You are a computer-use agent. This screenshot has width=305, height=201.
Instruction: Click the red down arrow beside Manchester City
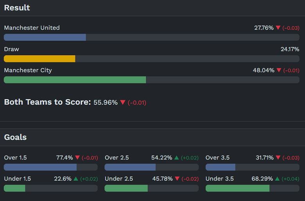(279, 71)
